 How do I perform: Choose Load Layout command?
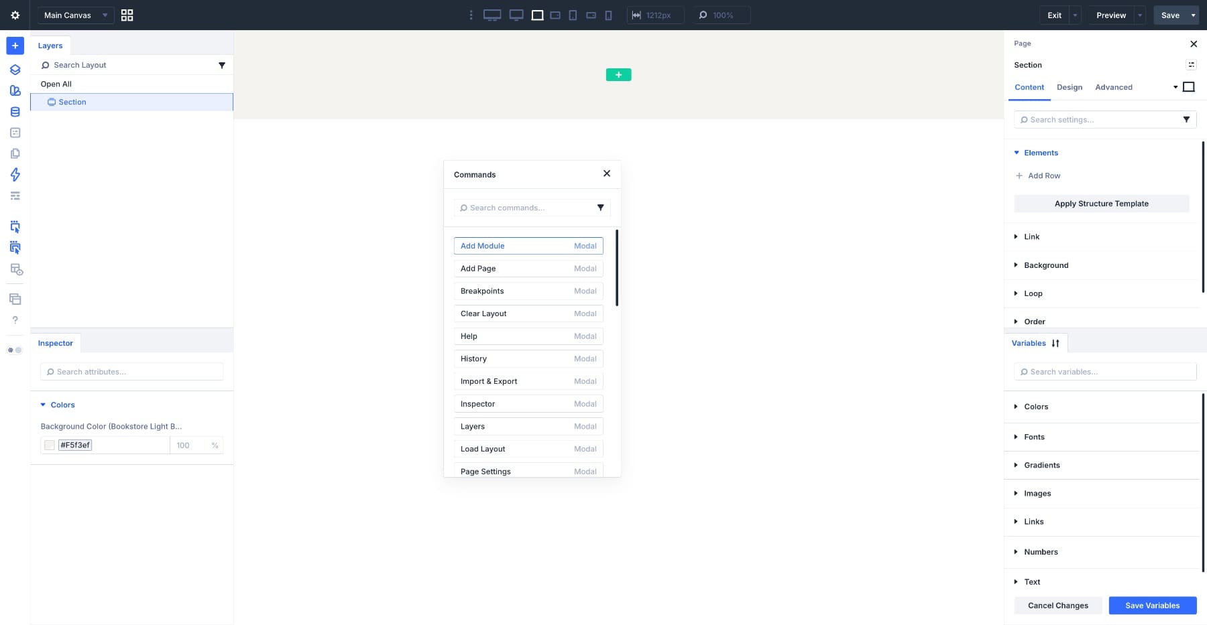(x=528, y=449)
